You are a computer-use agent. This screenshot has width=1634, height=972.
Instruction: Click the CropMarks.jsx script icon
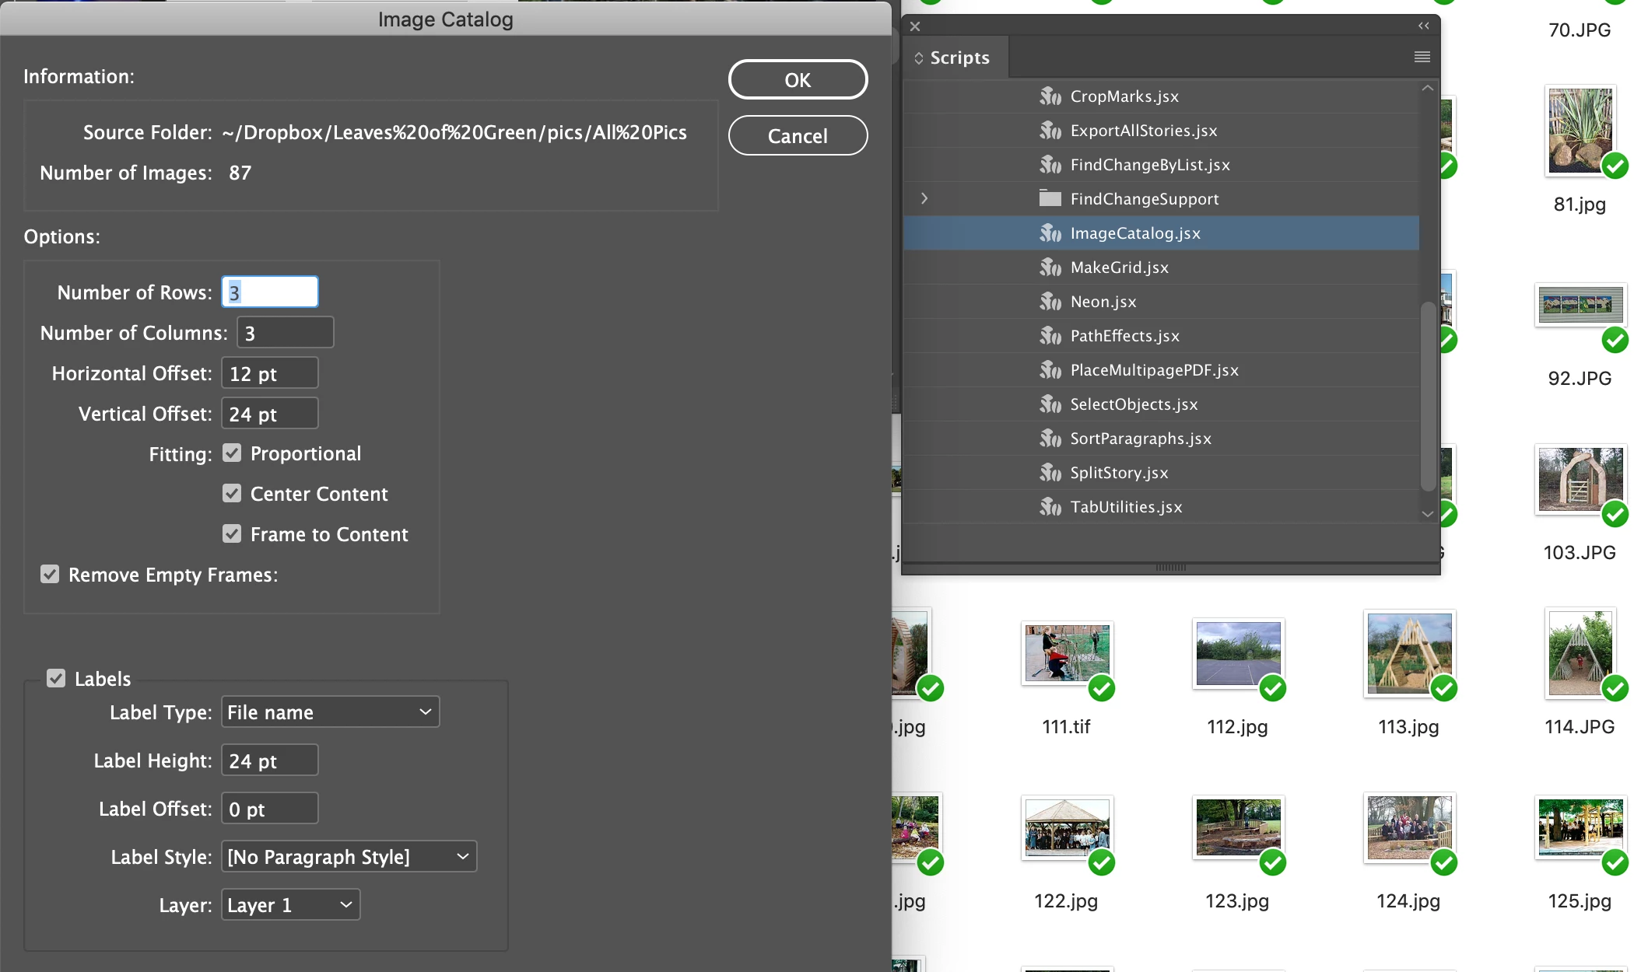(1050, 96)
